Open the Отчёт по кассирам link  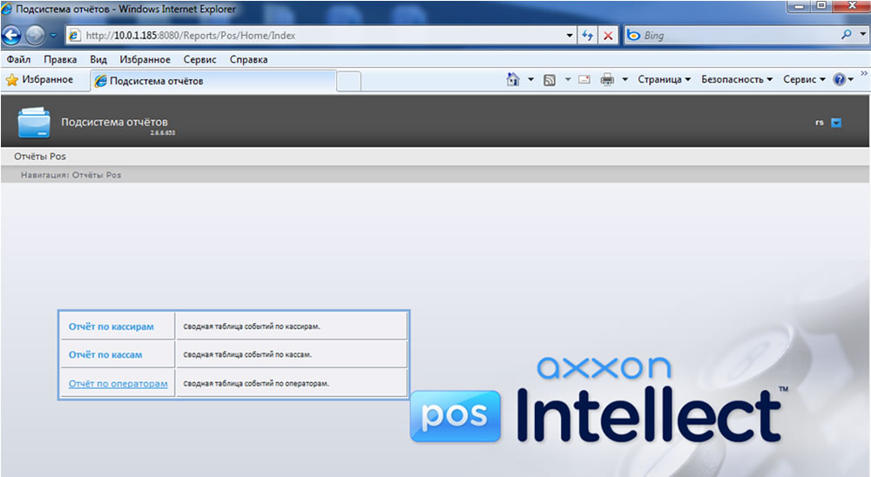pos(111,326)
